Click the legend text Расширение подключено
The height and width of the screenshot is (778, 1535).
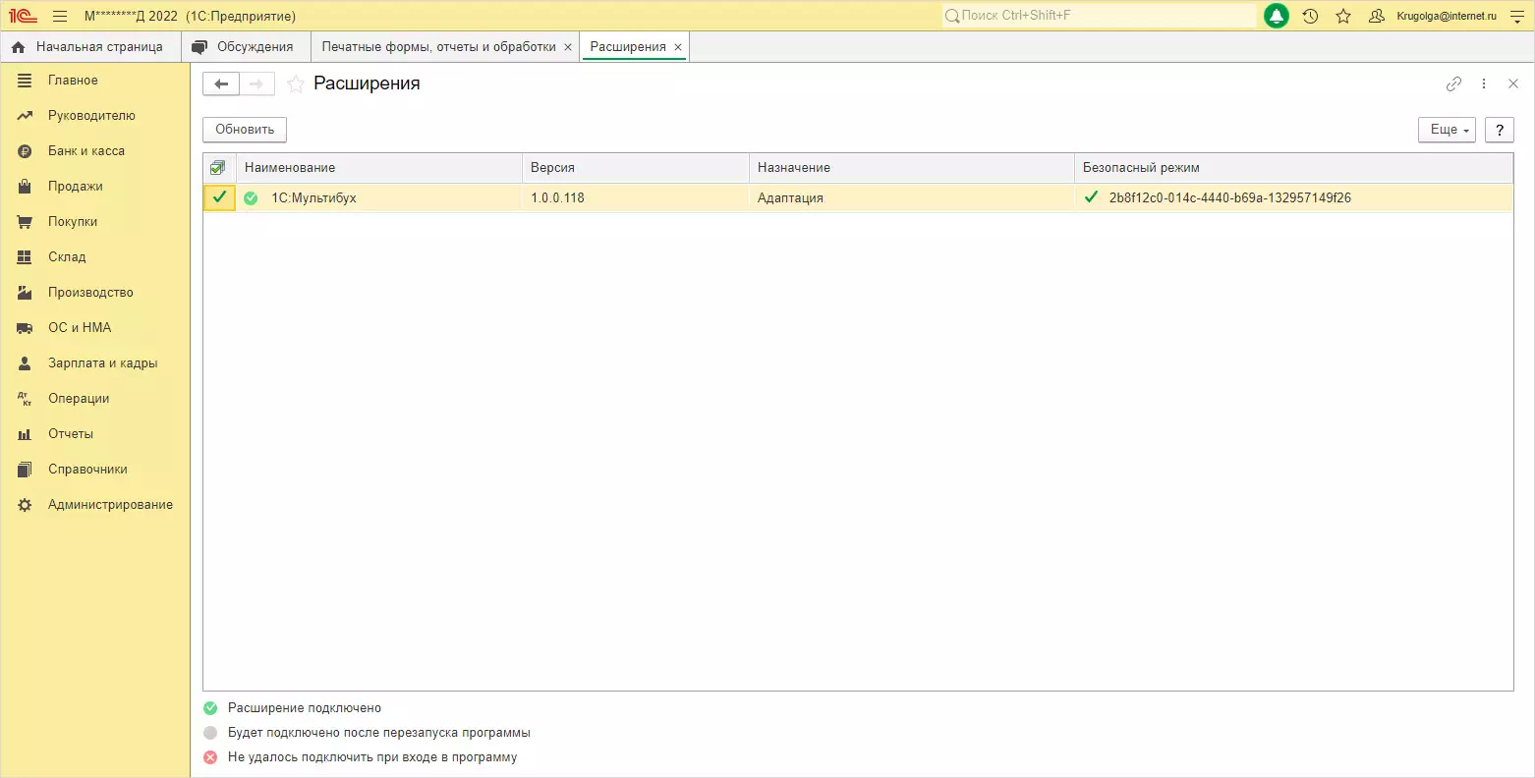pos(305,708)
